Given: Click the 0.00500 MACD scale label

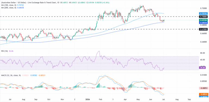Looking at the screenshot, I should tap(204, 81).
